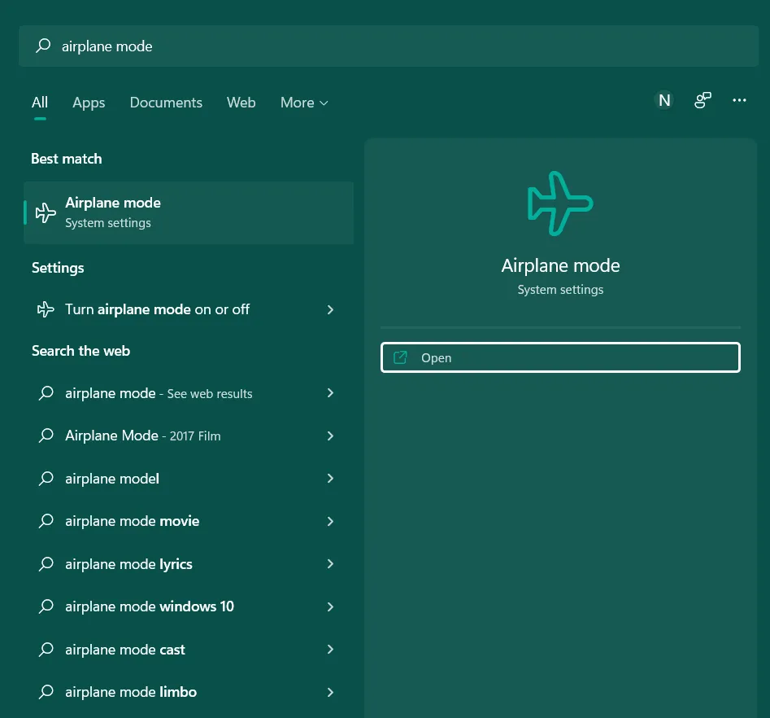Switch to the Apps tab
The width and height of the screenshot is (770, 718).
[89, 103]
